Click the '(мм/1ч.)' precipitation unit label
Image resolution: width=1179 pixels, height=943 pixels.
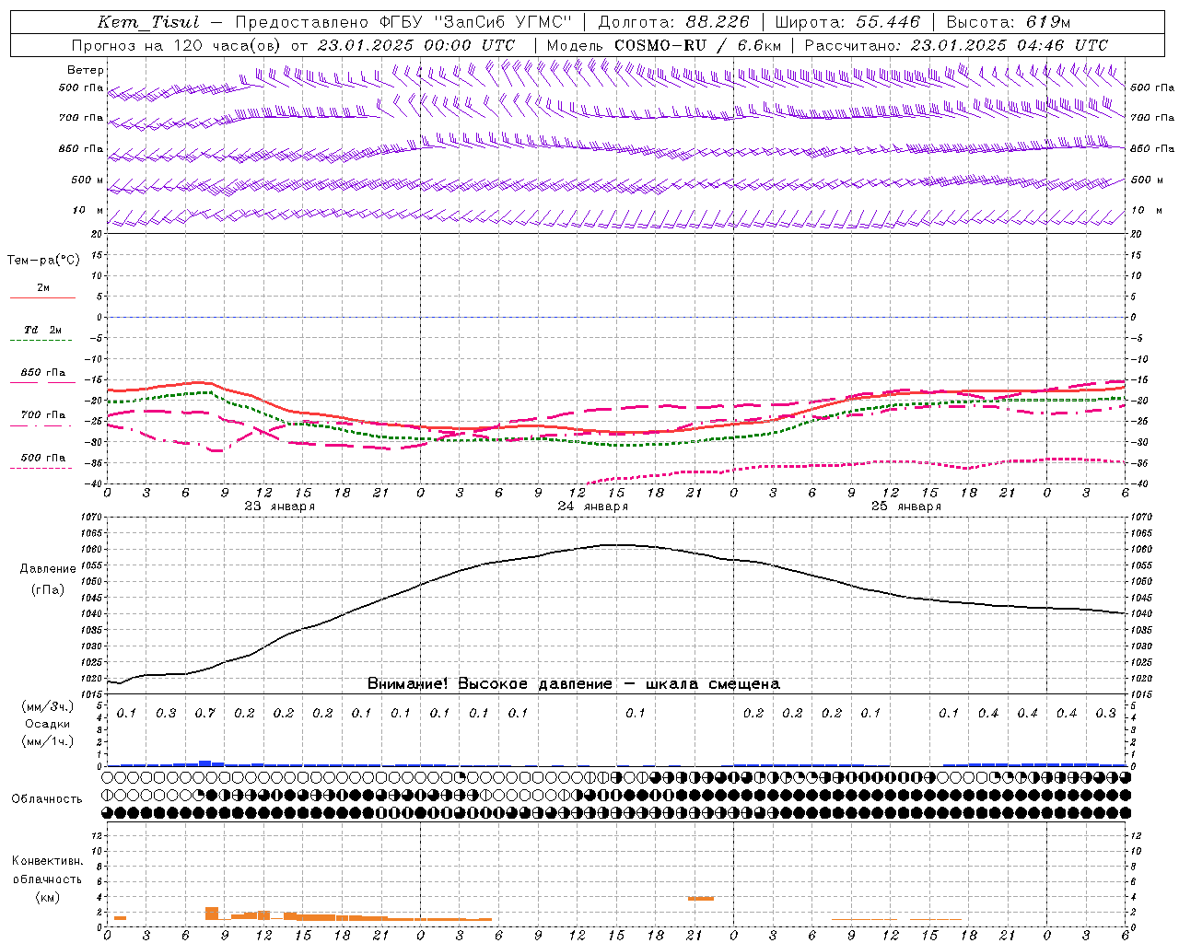pyautogui.click(x=48, y=741)
